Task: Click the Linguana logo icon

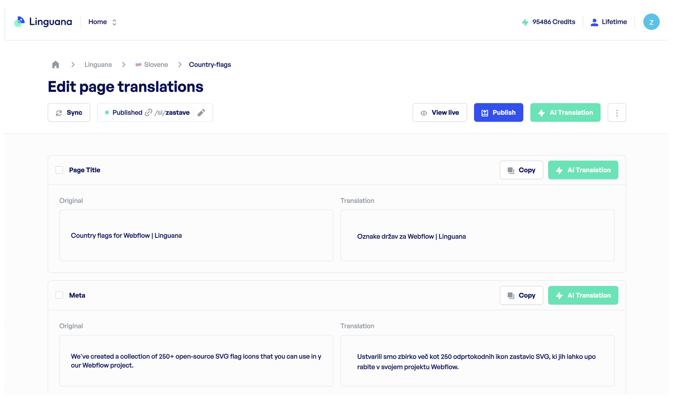Action: [19, 21]
